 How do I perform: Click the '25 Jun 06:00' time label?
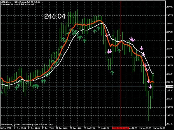[x=104, y=128]
